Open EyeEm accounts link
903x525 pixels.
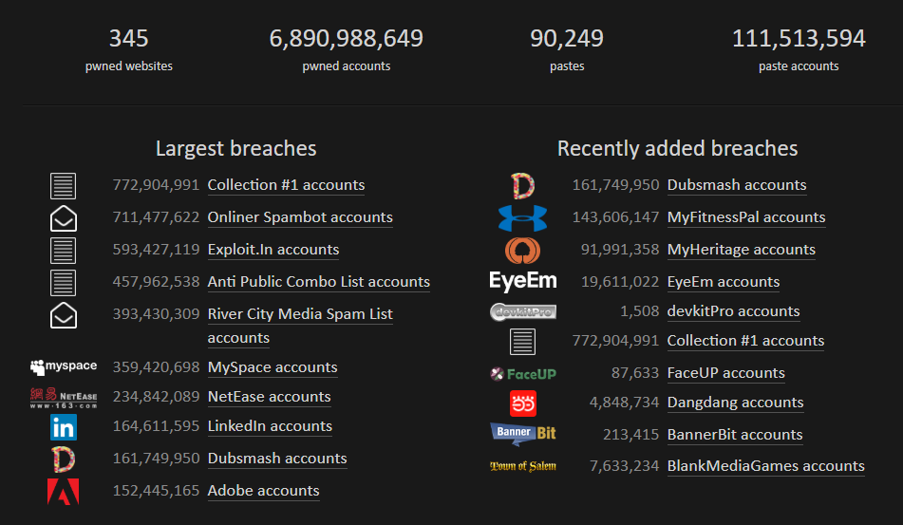[x=724, y=282]
